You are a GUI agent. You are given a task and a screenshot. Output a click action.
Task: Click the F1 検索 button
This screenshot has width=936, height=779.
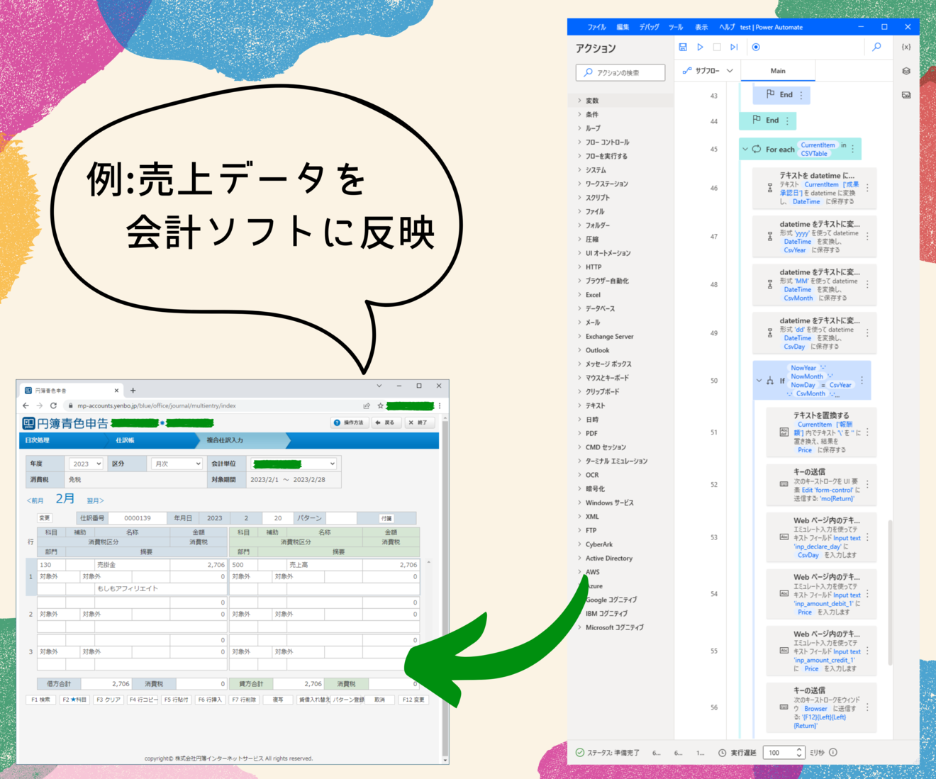pos(41,700)
